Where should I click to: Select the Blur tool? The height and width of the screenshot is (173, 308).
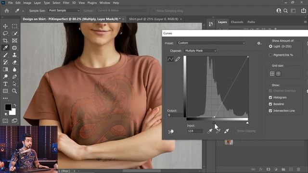(14, 69)
